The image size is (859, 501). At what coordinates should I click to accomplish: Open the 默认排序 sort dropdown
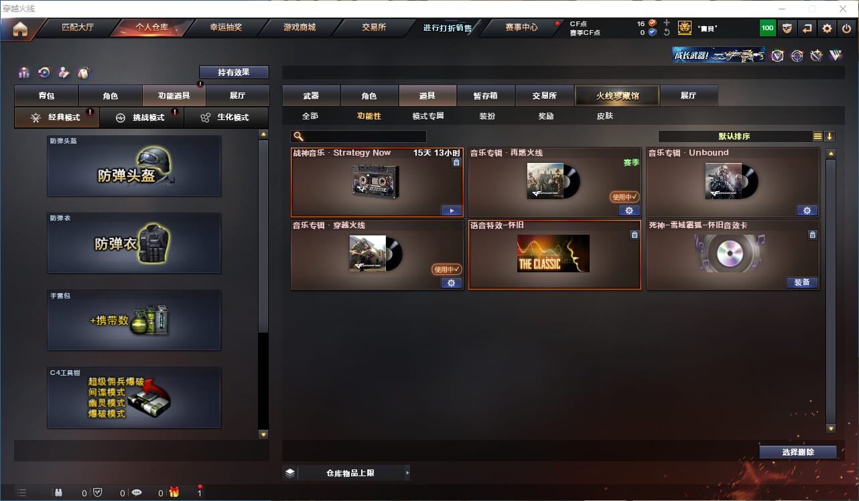pos(735,136)
